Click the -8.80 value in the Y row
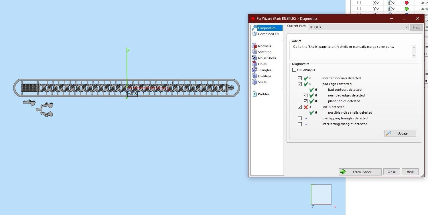 tap(424, 9)
